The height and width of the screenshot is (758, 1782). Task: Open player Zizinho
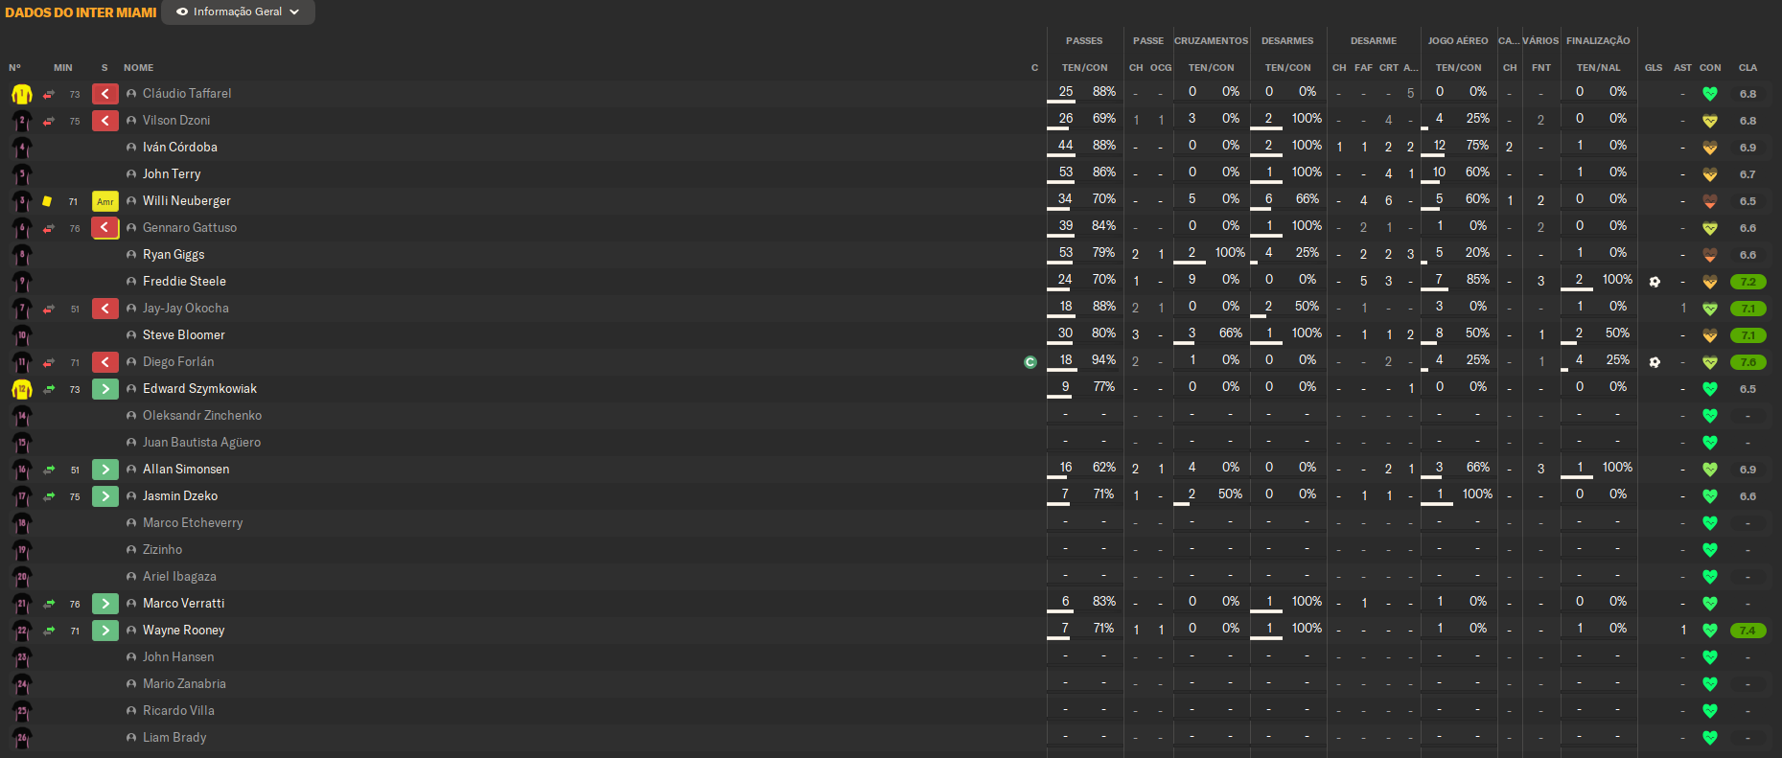pyautogui.click(x=162, y=550)
